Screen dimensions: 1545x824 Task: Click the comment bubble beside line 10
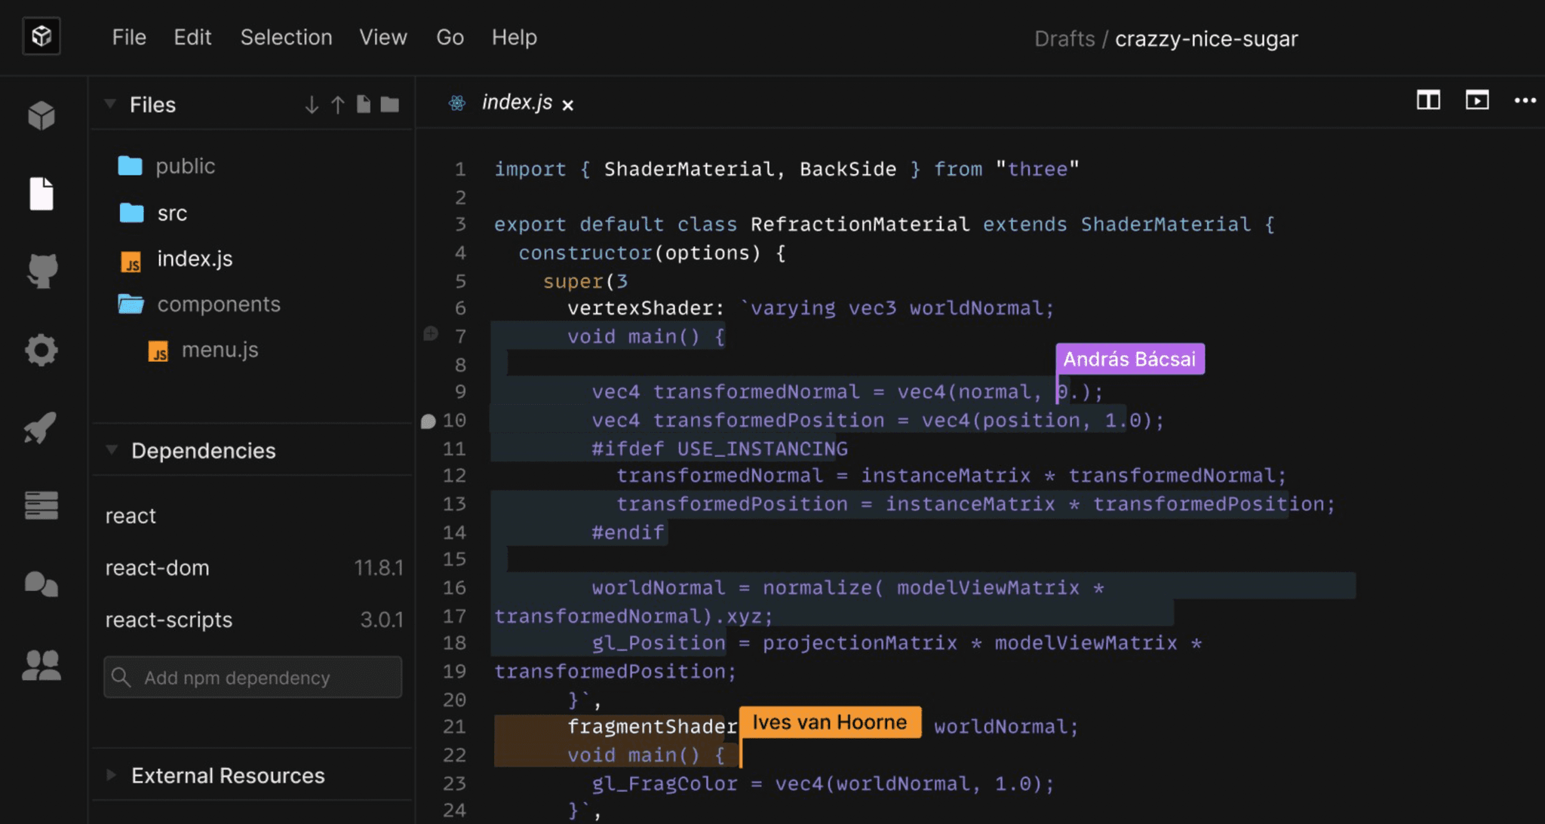coord(428,421)
